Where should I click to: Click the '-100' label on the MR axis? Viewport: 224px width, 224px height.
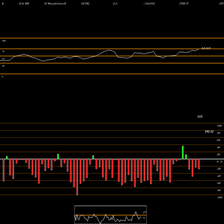220,198
